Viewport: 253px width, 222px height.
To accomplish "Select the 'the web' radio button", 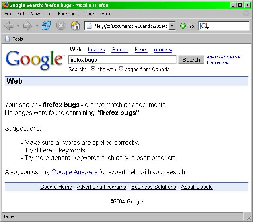I will (x=93, y=68).
